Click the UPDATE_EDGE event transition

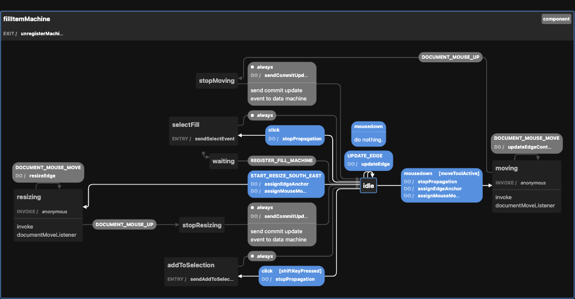pos(368,160)
